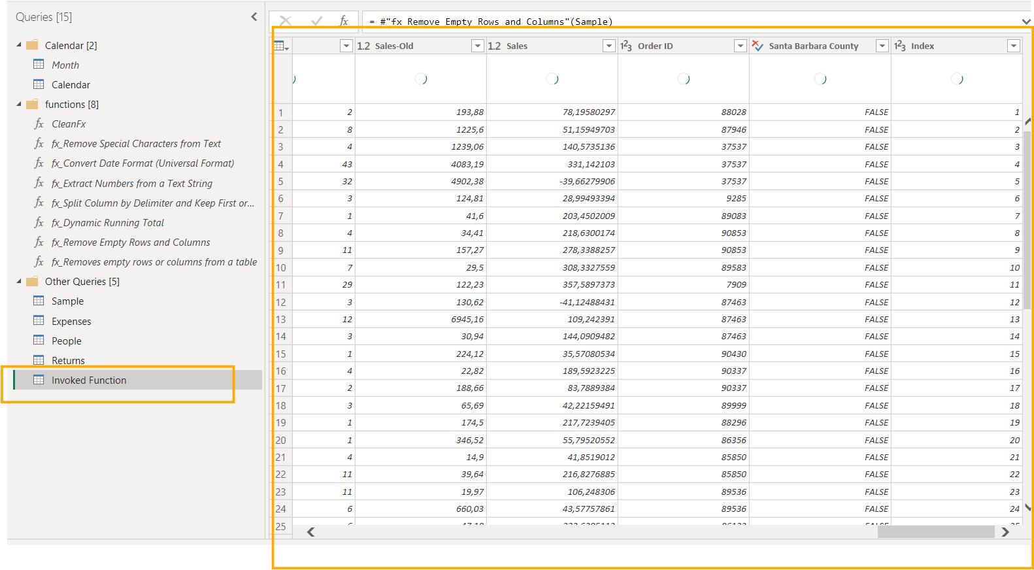Click the horizontal scrollbar thumb
The height and width of the screenshot is (570, 1034).
coord(936,532)
